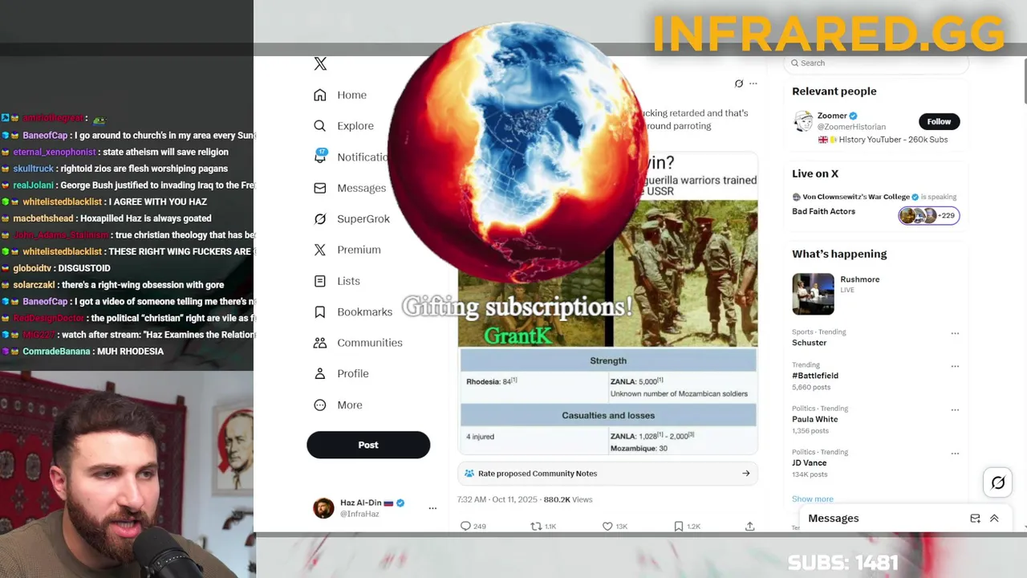The height and width of the screenshot is (578, 1027).
Task: Open the Notifications bell icon
Action: coord(320,157)
